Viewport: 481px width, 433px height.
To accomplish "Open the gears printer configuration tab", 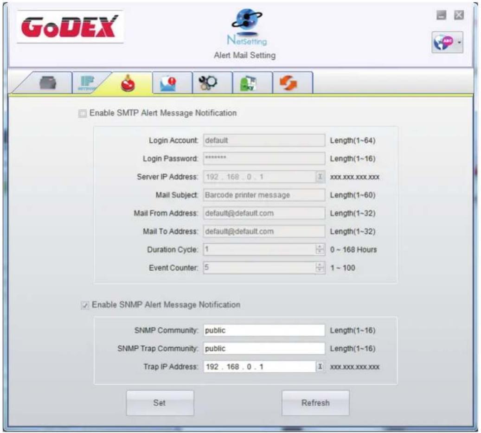I will point(212,83).
